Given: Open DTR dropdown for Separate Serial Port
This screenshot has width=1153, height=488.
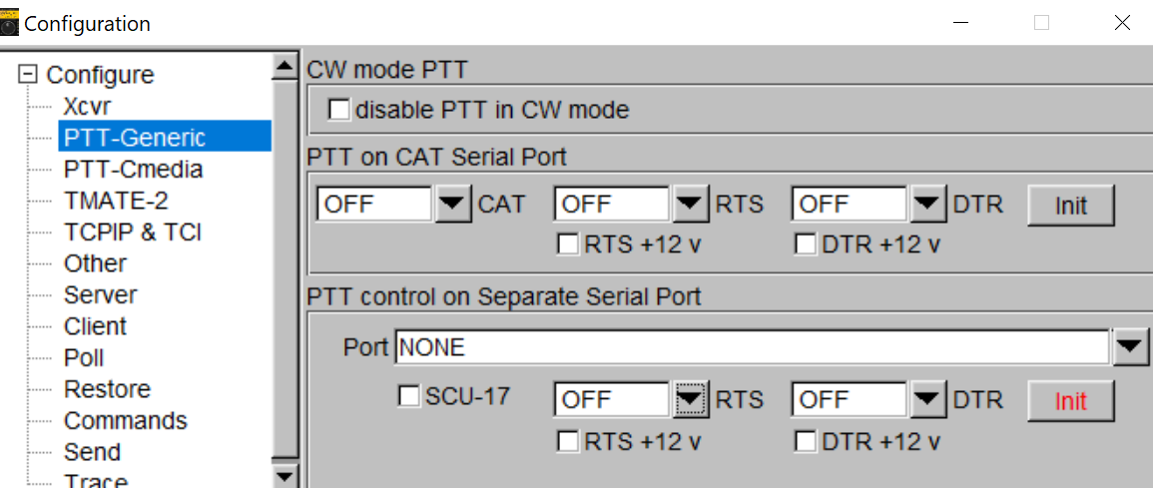Looking at the screenshot, I should pyautogui.click(x=928, y=400).
